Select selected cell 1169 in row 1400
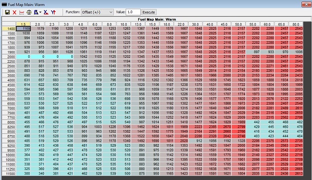 [23, 28]
